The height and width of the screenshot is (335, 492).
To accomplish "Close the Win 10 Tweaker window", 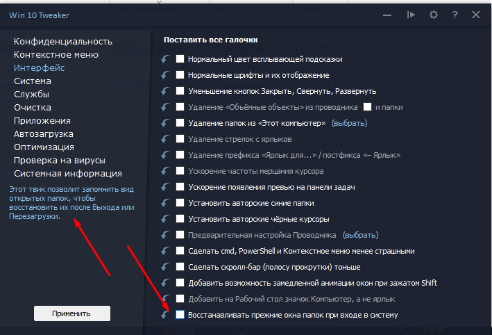I will click(475, 15).
